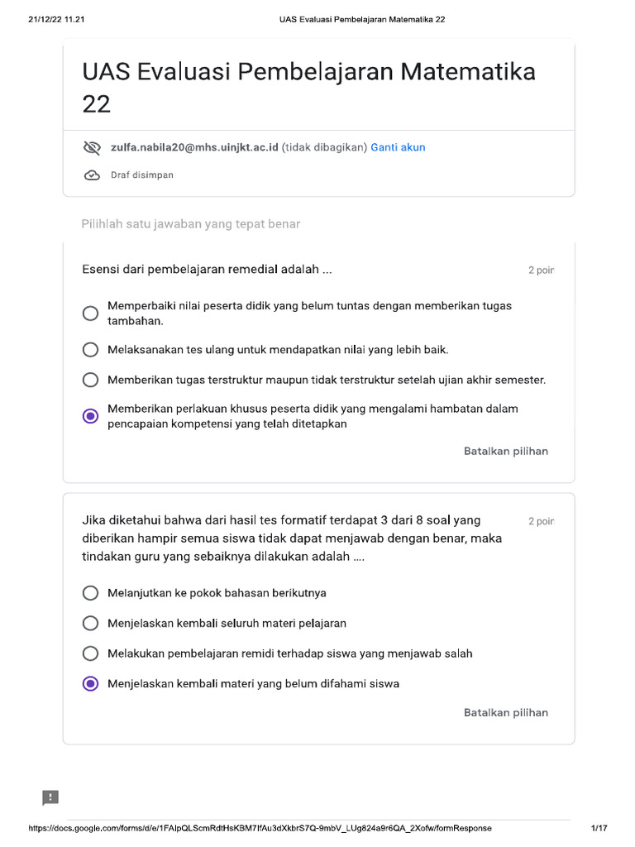635x847 pixels.
Task: Click the Draf disimpan status text
Action: point(141,175)
